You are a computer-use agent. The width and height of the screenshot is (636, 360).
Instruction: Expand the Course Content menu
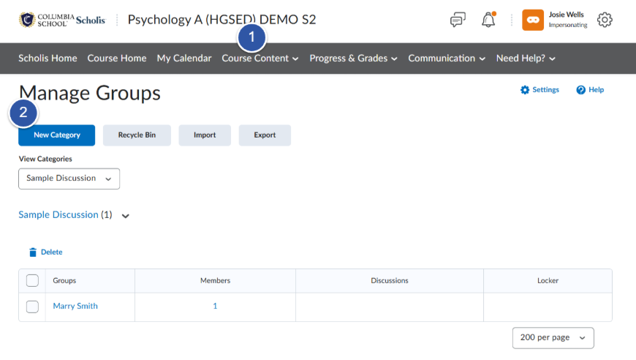260,59
